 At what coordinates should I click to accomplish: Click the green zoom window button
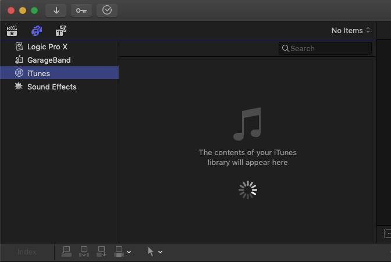point(34,10)
